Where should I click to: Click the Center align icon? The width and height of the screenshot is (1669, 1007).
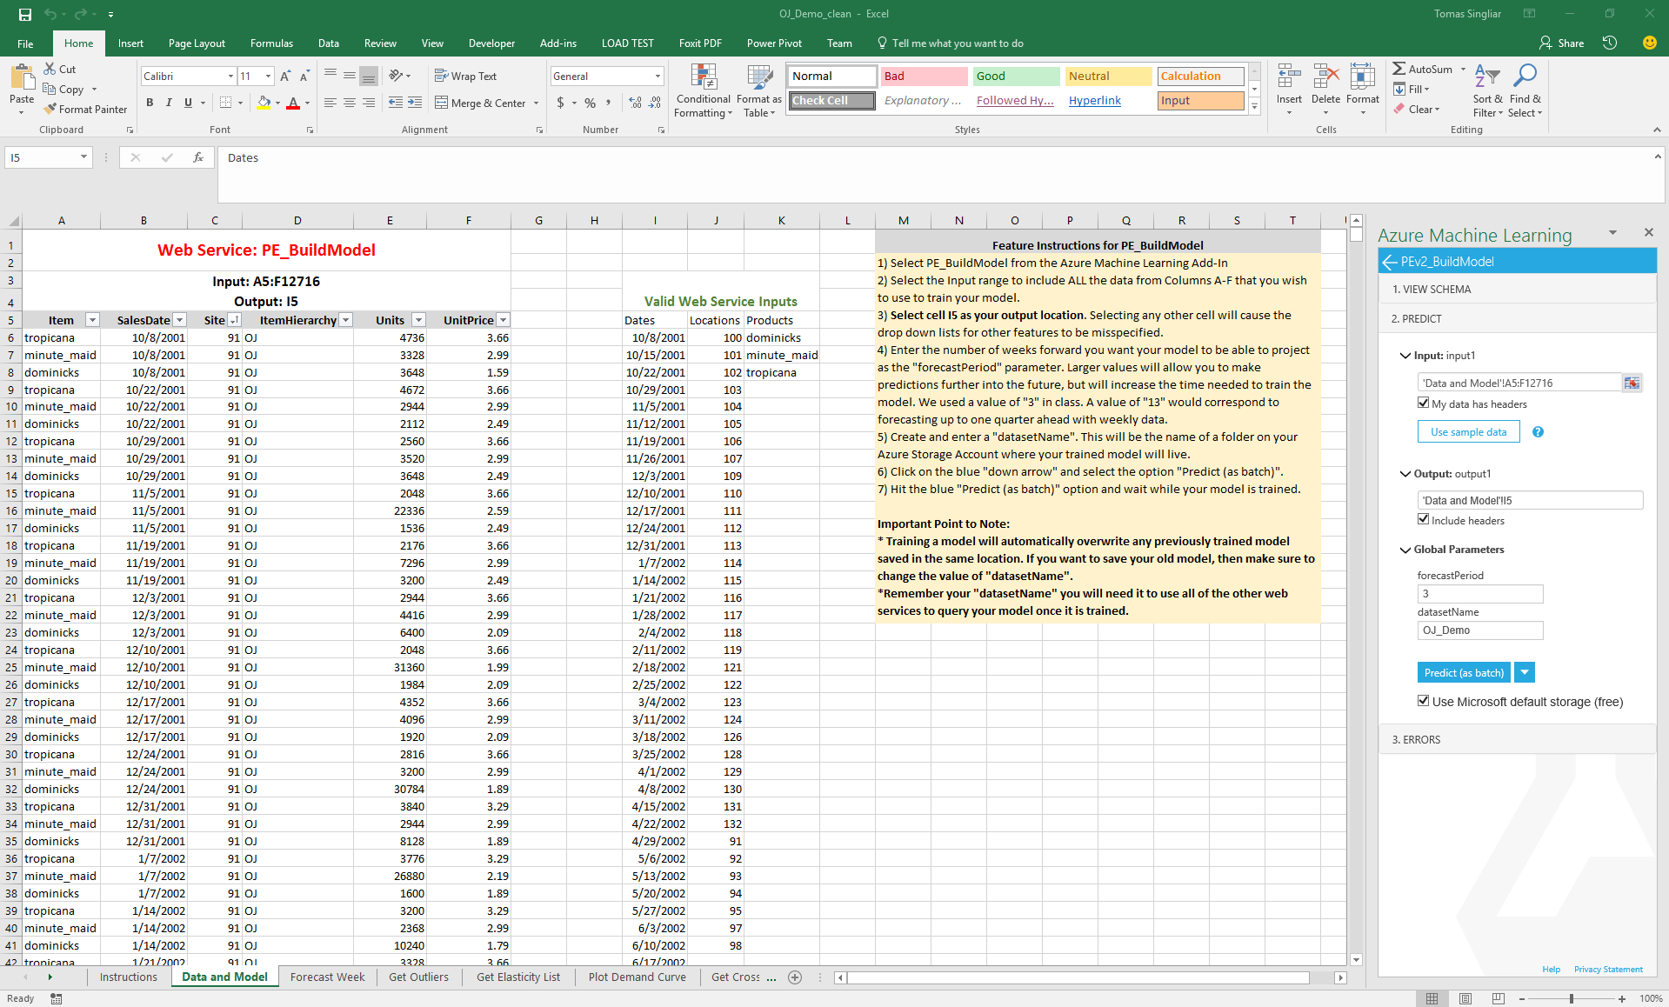tap(349, 103)
